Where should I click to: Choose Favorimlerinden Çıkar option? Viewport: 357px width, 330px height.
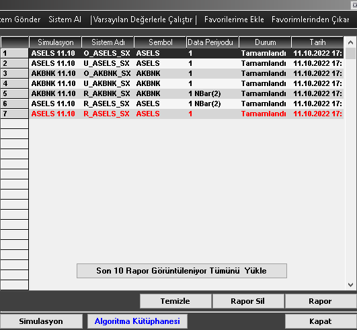(x=311, y=19)
